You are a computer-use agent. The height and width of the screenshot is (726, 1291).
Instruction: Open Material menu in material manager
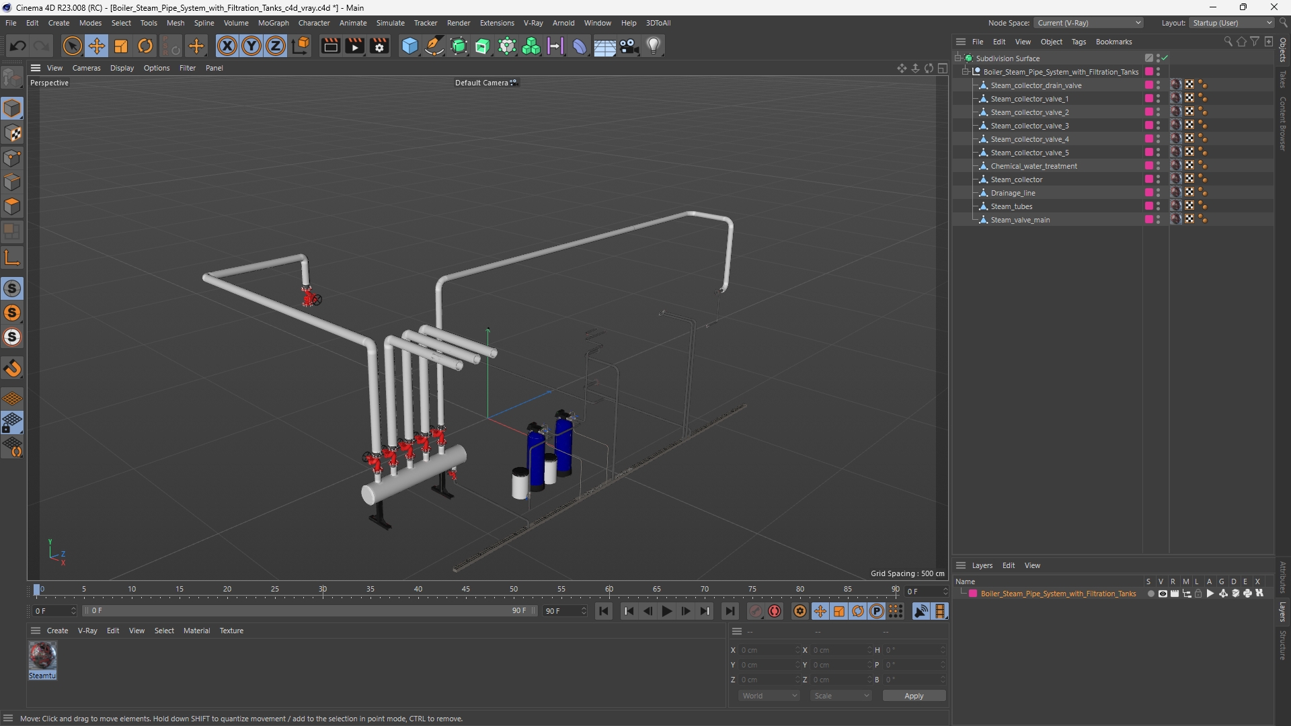(x=196, y=631)
